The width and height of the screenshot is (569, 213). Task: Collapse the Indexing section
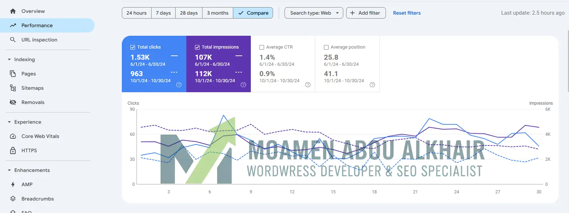9,59
